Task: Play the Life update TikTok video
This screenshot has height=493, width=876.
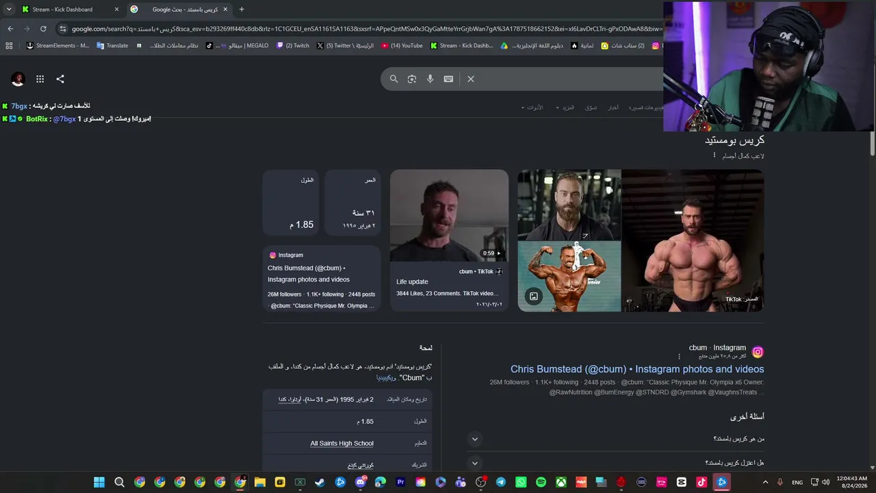Action: click(x=449, y=216)
